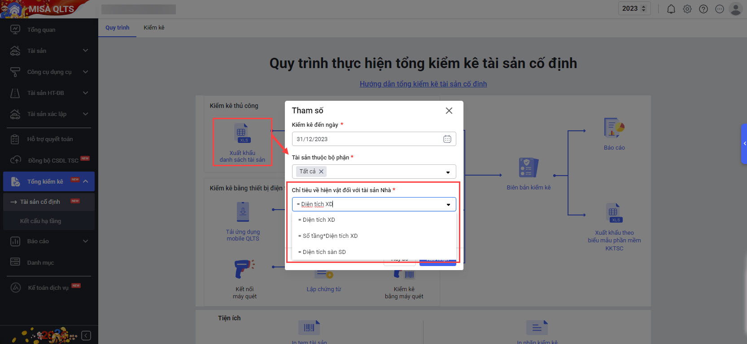Screen dimensions: 747x344
Task: Click the Kết nối máy quét label
Action: [x=245, y=292]
